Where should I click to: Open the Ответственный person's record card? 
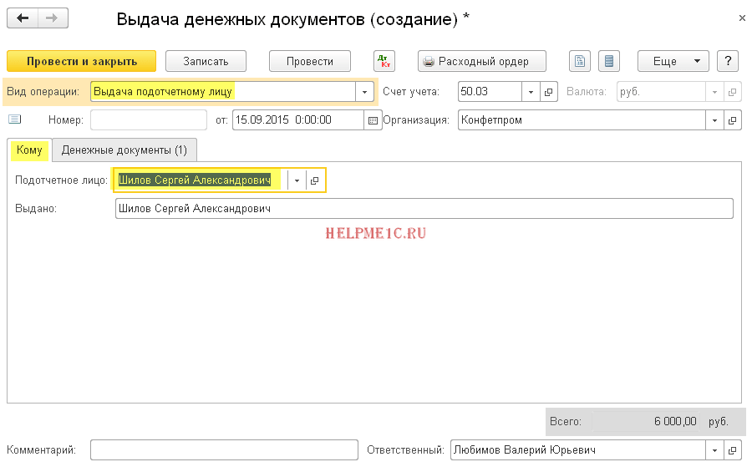tap(733, 450)
